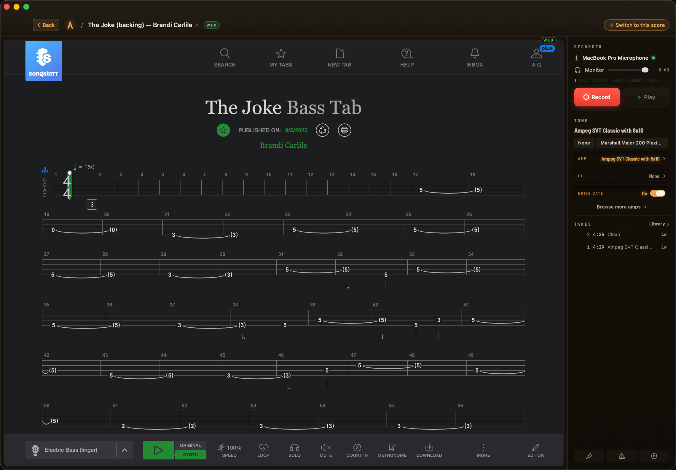This screenshot has width=676, height=470.
Task: Toggle Count In
Action: pyautogui.click(x=357, y=450)
